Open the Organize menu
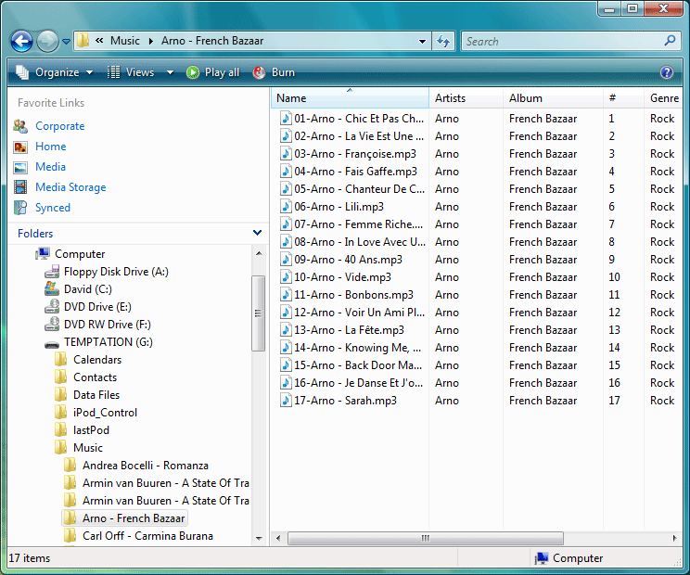Screen dimensions: 690x575 click(54, 72)
